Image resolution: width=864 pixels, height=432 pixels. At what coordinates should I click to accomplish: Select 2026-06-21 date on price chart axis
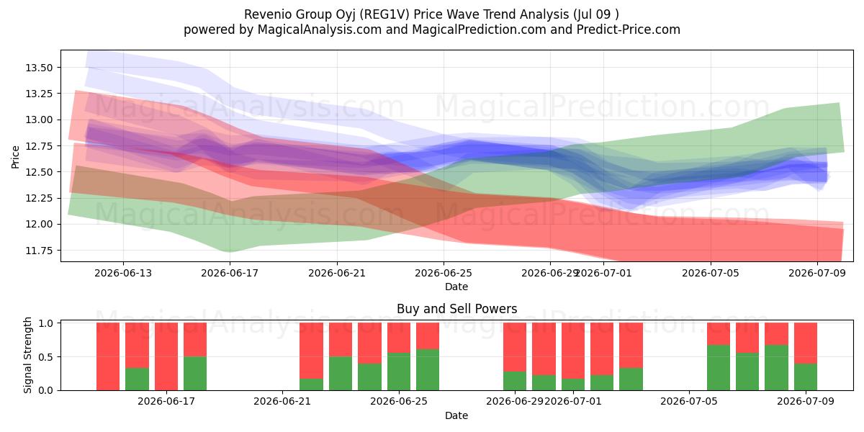(337, 273)
